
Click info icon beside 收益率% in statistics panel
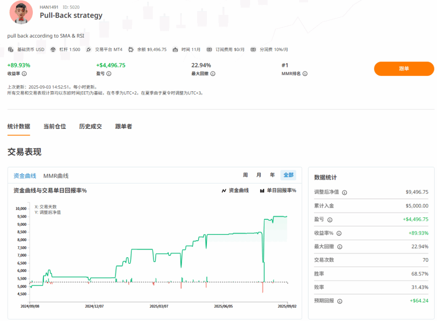tap(339, 233)
